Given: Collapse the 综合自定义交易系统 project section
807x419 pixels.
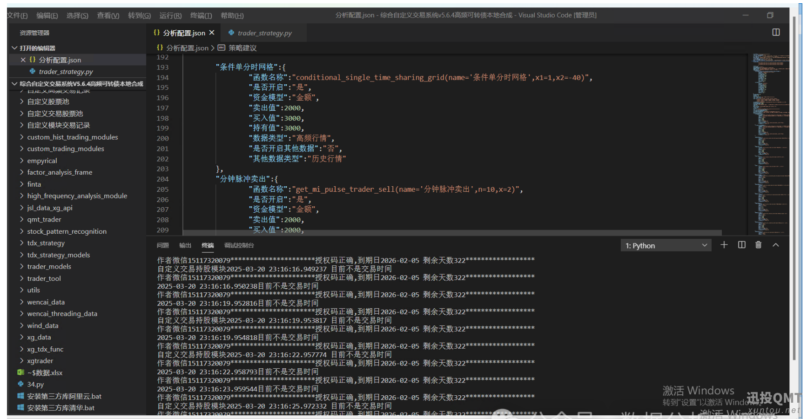Looking at the screenshot, I should pyautogui.click(x=15, y=84).
